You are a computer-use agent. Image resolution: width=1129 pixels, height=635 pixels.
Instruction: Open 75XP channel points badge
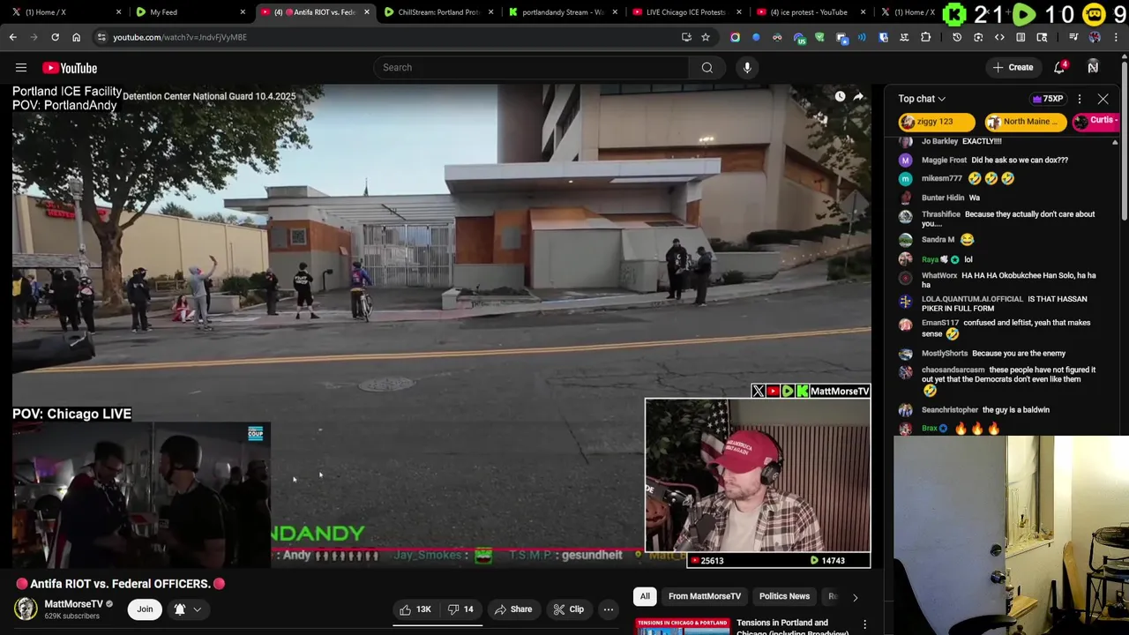pos(1047,99)
